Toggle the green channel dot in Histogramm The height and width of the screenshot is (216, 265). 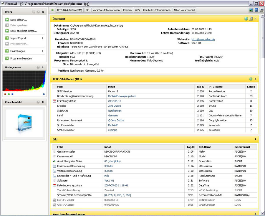[x=9, y=94]
